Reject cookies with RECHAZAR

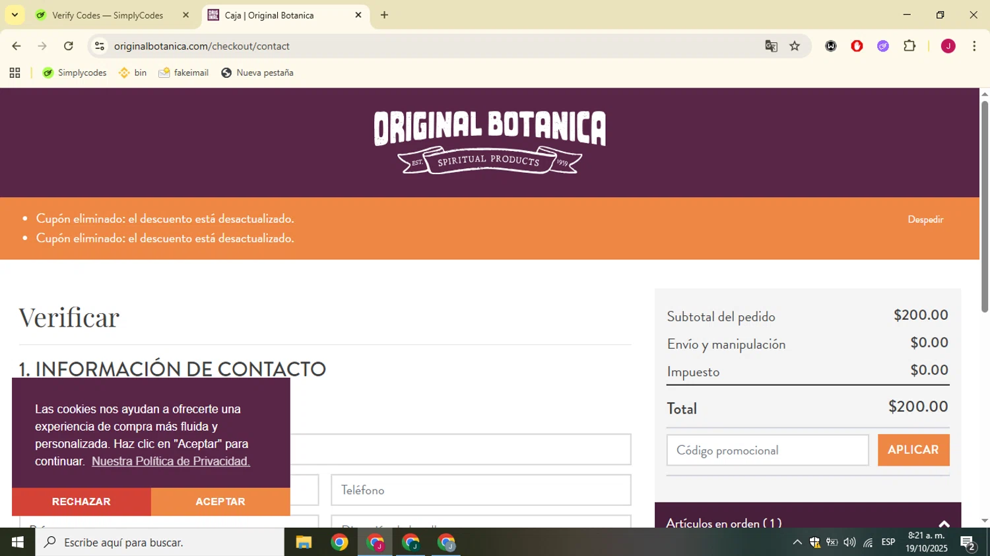pos(81,501)
